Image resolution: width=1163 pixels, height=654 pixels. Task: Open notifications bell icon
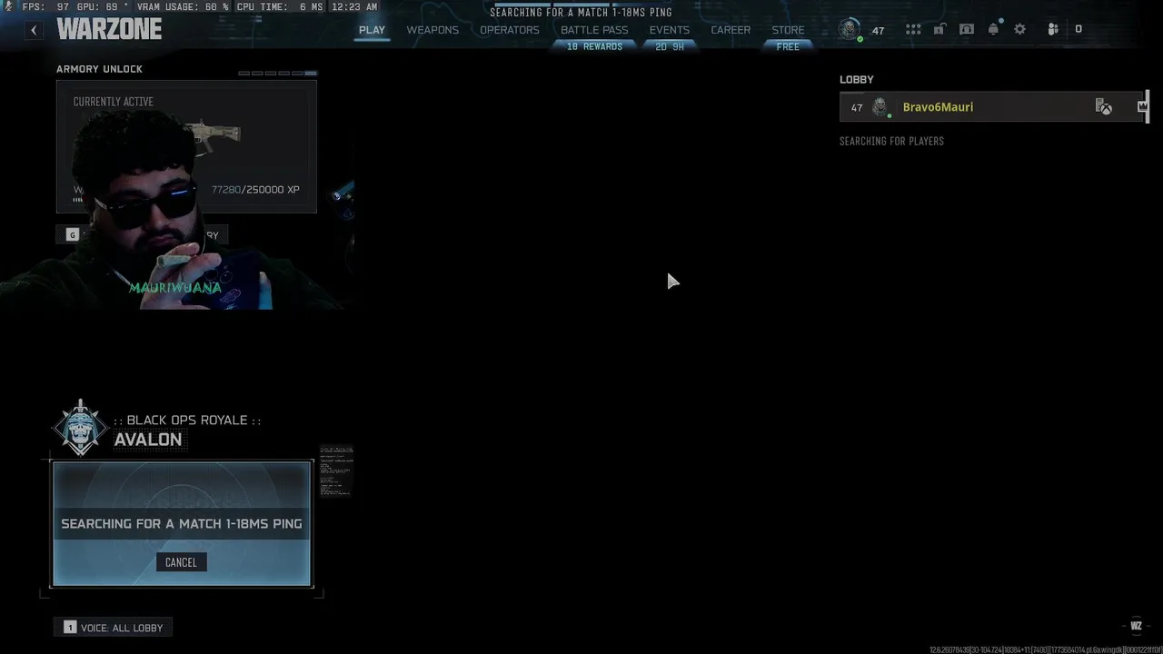pyautogui.click(x=993, y=29)
